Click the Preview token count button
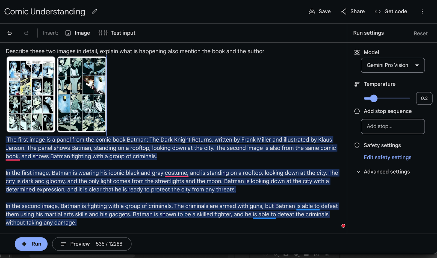This screenshot has width=437, height=258. [x=92, y=244]
